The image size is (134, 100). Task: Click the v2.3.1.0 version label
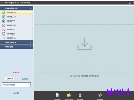click(x=16, y=93)
